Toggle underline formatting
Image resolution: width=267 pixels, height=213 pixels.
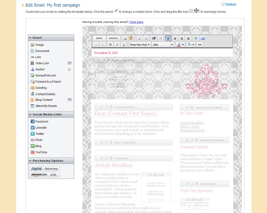pos(124,45)
